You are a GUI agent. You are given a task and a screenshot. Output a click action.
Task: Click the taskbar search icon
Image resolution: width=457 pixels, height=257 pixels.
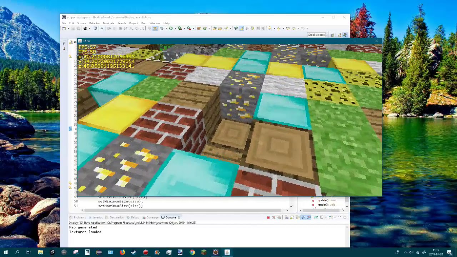(x=17, y=252)
